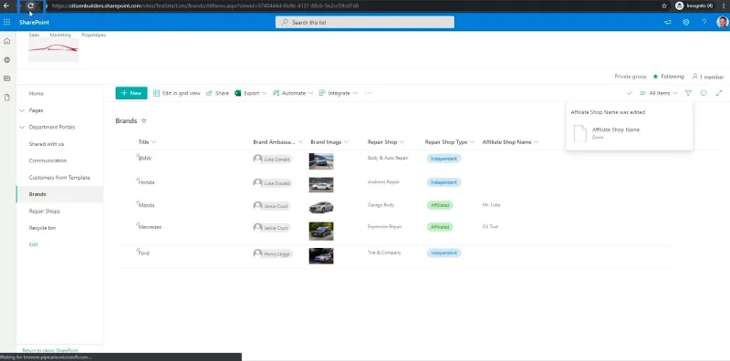730x361 pixels.
Task: Open Repair Shop column header menu
Action: point(385,142)
